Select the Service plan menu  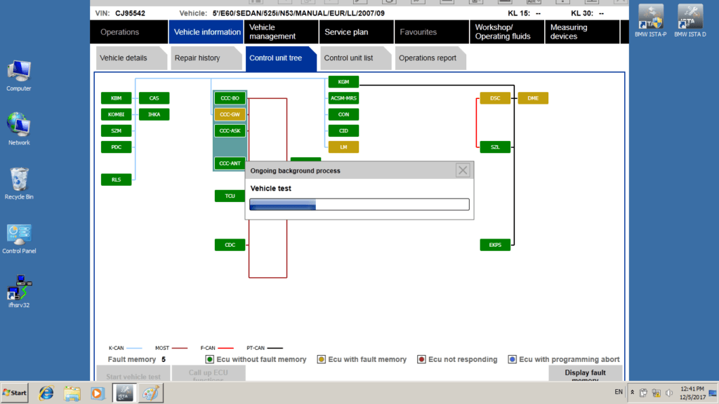pyautogui.click(x=346, y=32)
